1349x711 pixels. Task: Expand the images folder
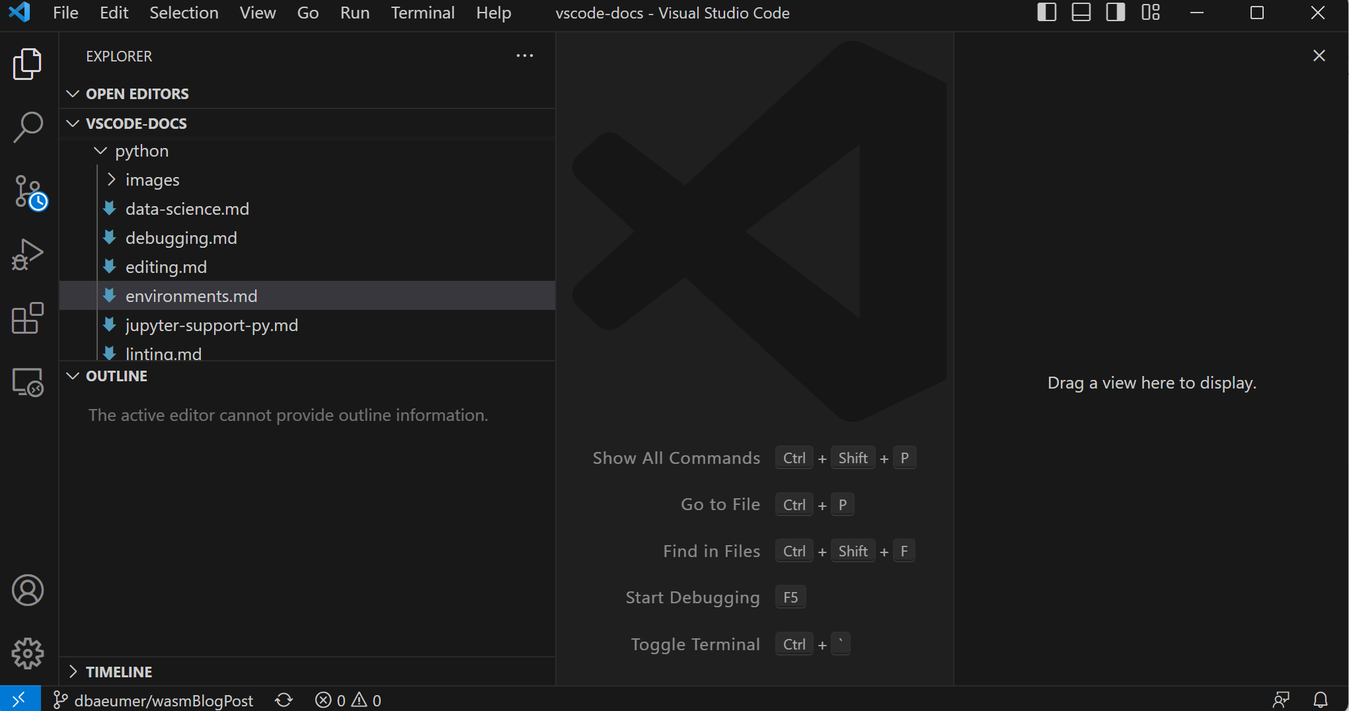coord(307,180)
